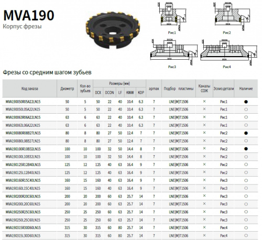
Task: Select order code MVA190080L08B27LN15
Action: [x=23, y=141]
